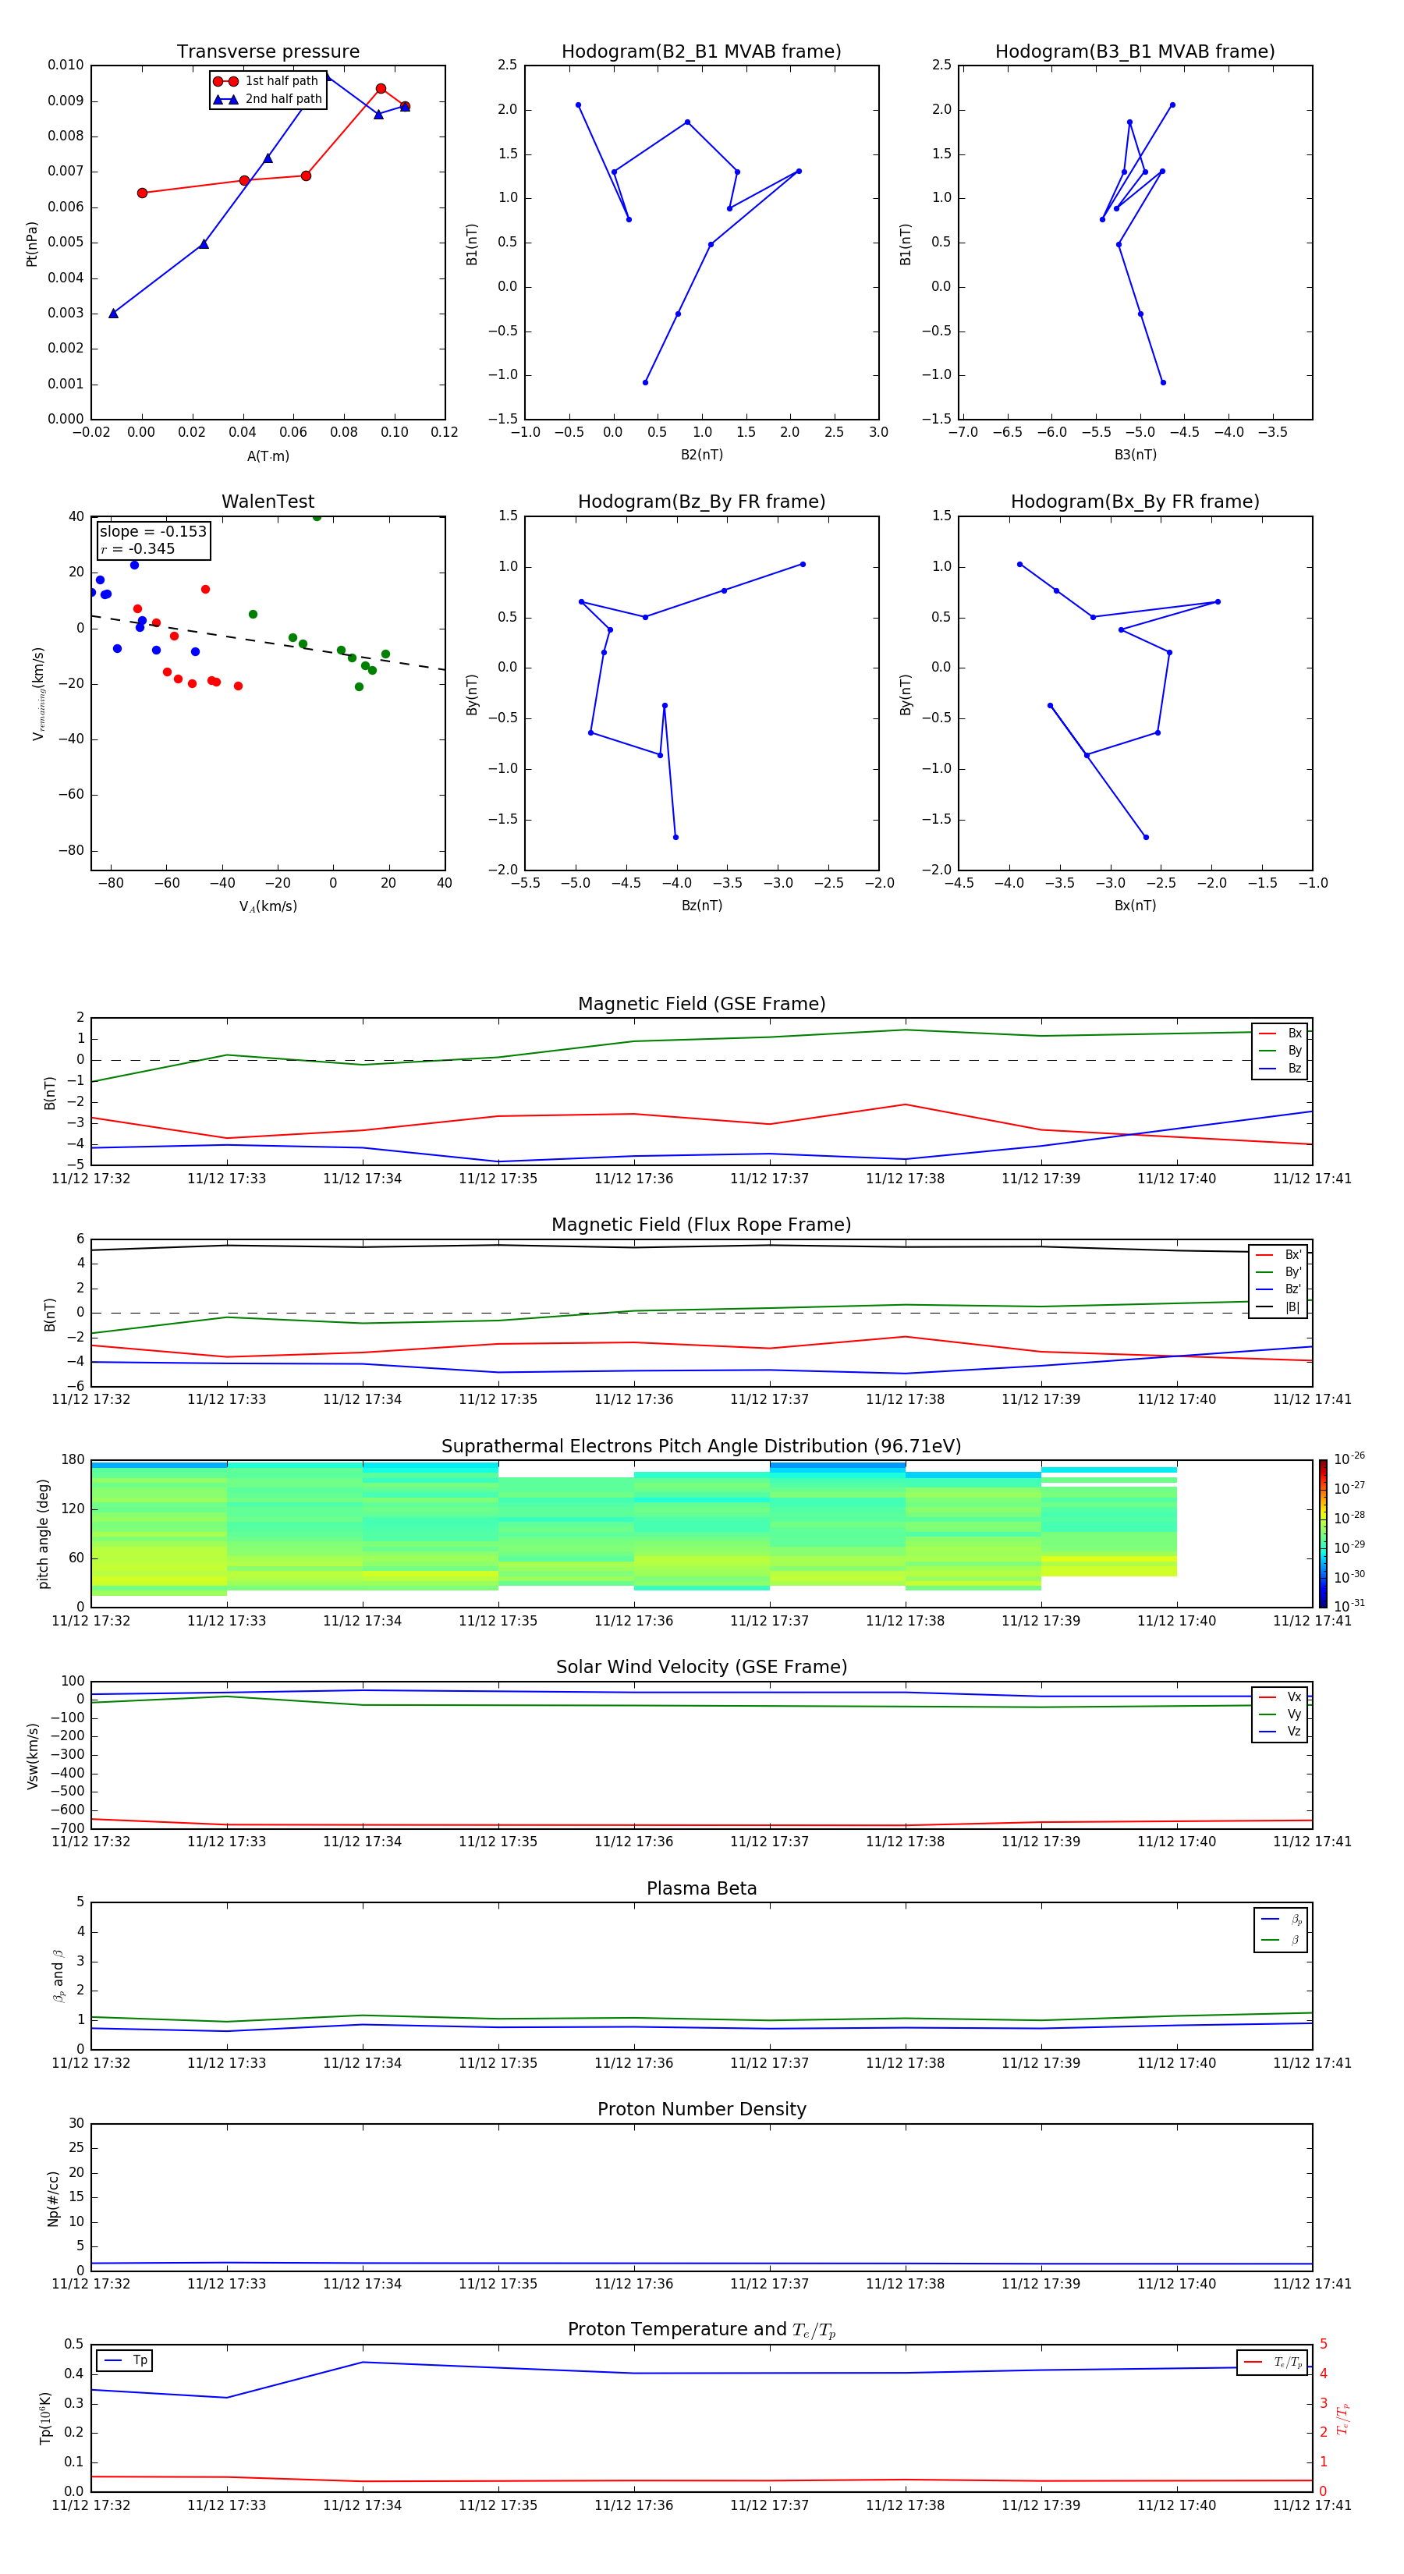Select the '2nd half path' legend entry

(267, 99)
